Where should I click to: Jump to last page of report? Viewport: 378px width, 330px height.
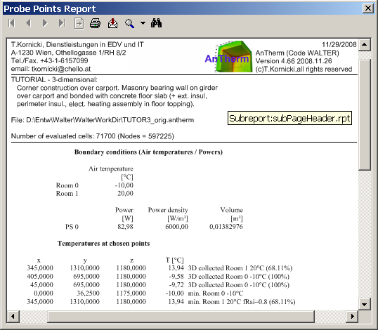pos(62,23)
